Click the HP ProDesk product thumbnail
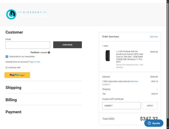This screenshot has width=169, height=129. coord(108,56)
